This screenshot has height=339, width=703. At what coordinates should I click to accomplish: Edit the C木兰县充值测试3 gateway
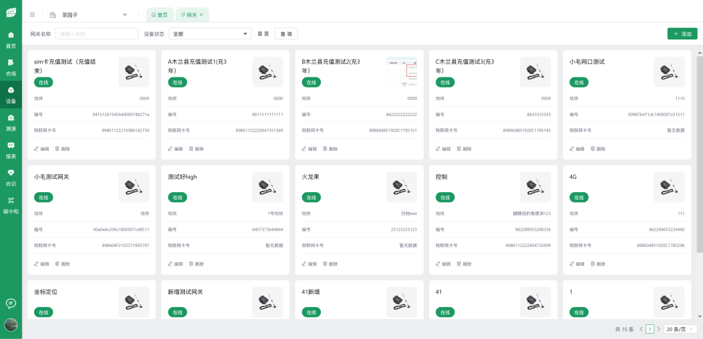point(444,149)
